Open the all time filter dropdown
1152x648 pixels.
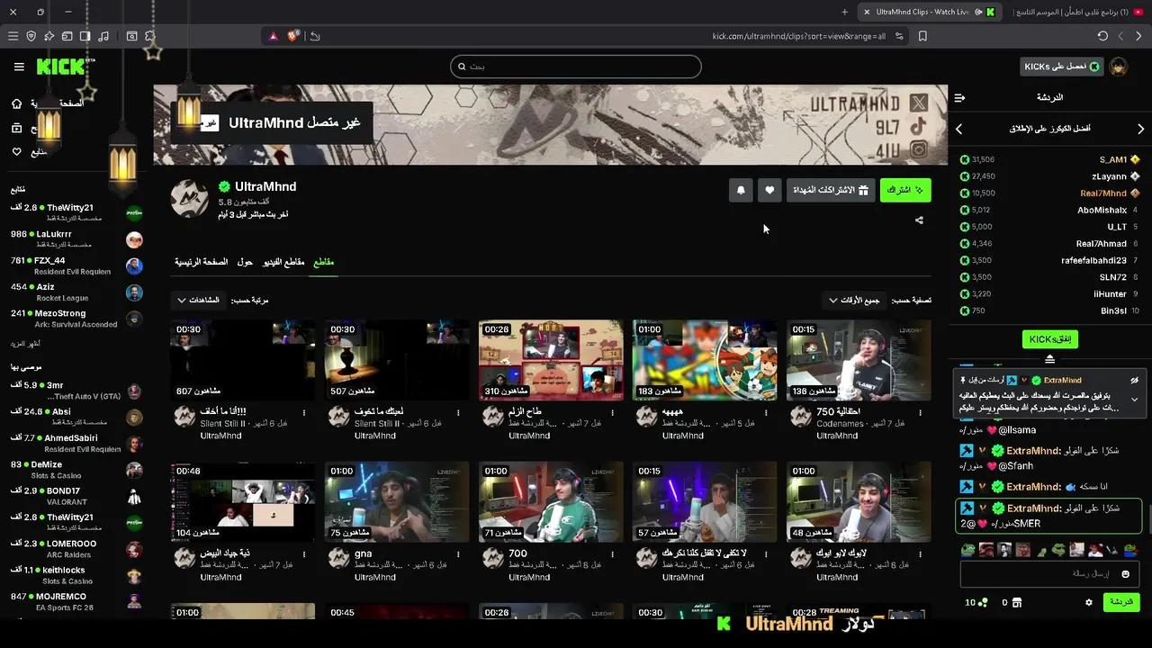point(856,300)
